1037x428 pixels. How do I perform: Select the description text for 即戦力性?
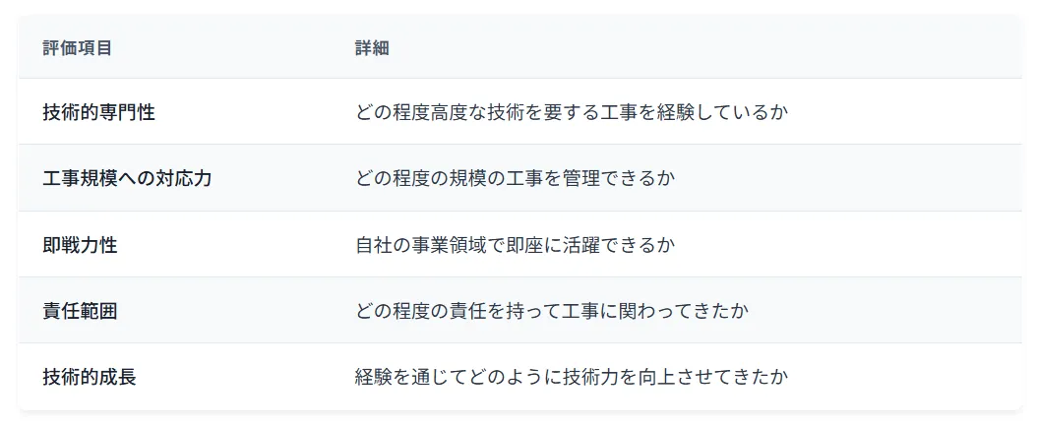[x=515, y=245]
